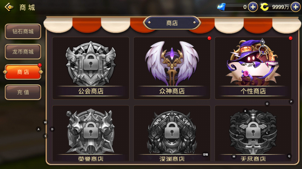The height and width of the screenshot is (169, 302).
Task: Open the winged 众神商店 emblem
Action: pyautogui.click(x=172, y=63)
